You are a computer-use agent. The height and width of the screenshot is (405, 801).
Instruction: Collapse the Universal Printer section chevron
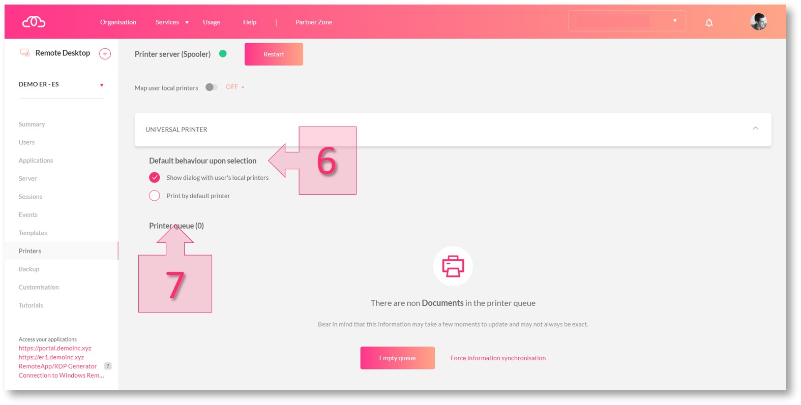pos(756,128)
